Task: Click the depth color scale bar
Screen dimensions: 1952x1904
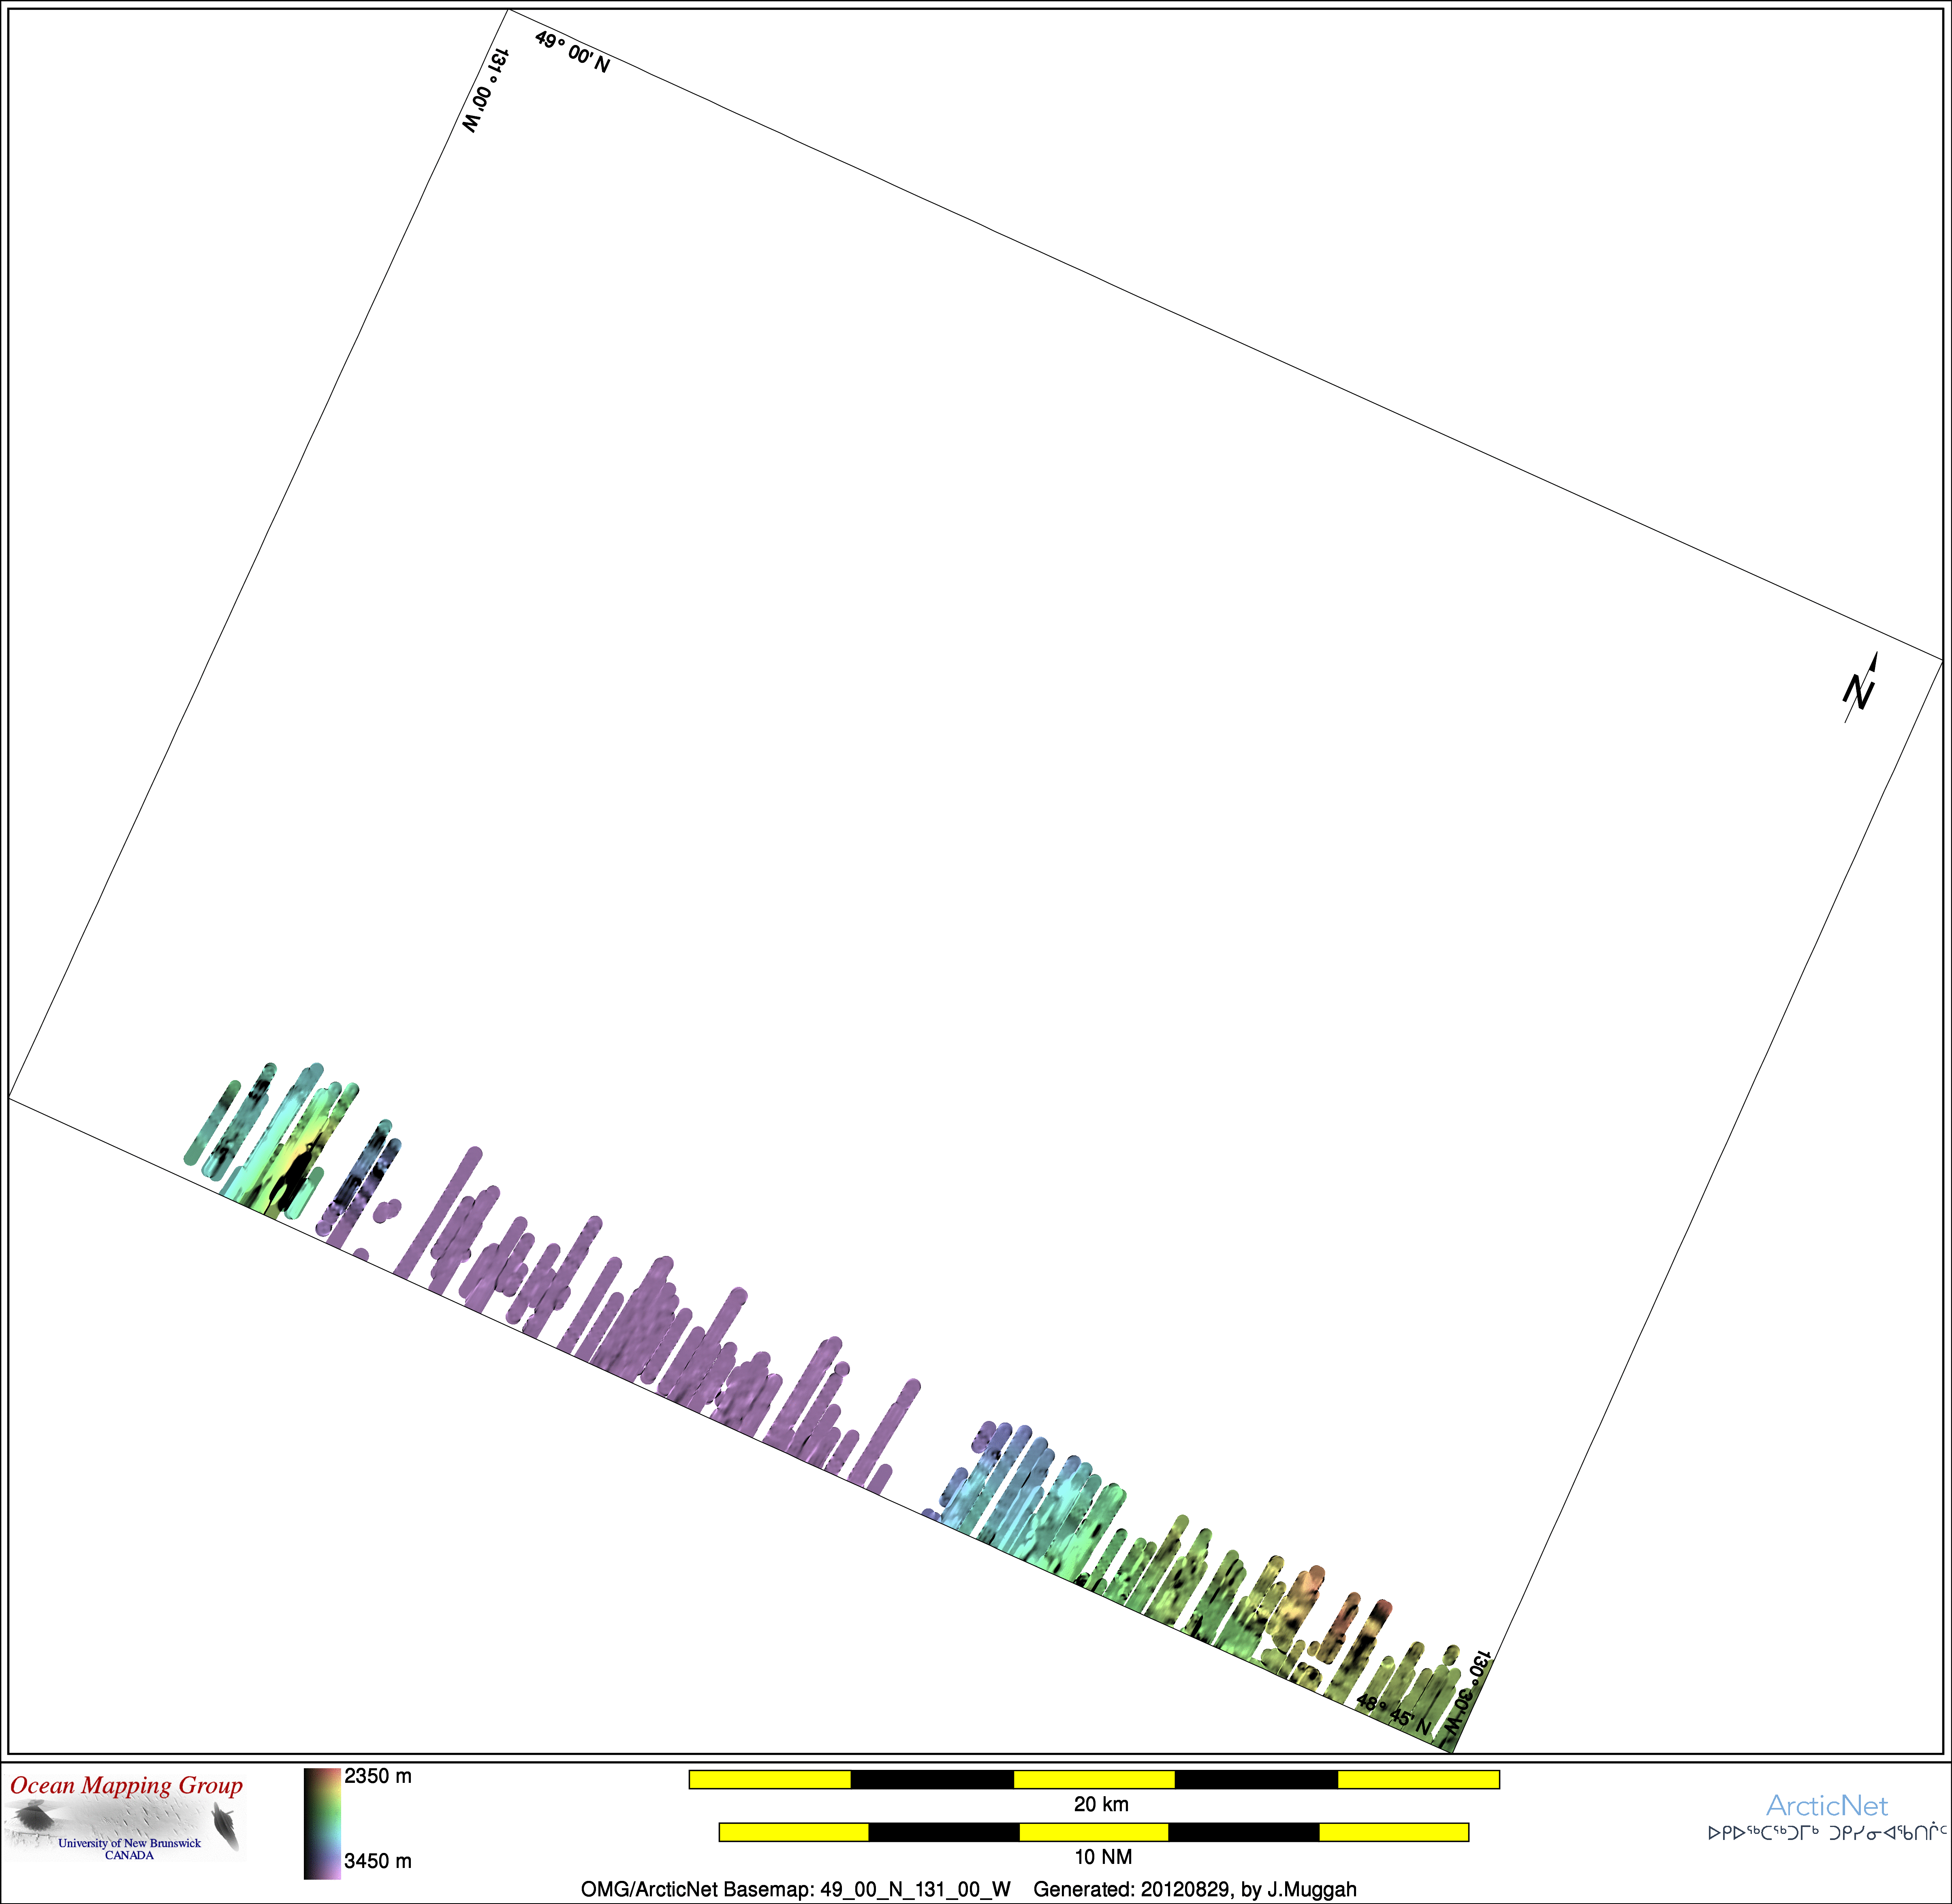Action: 322,1823
